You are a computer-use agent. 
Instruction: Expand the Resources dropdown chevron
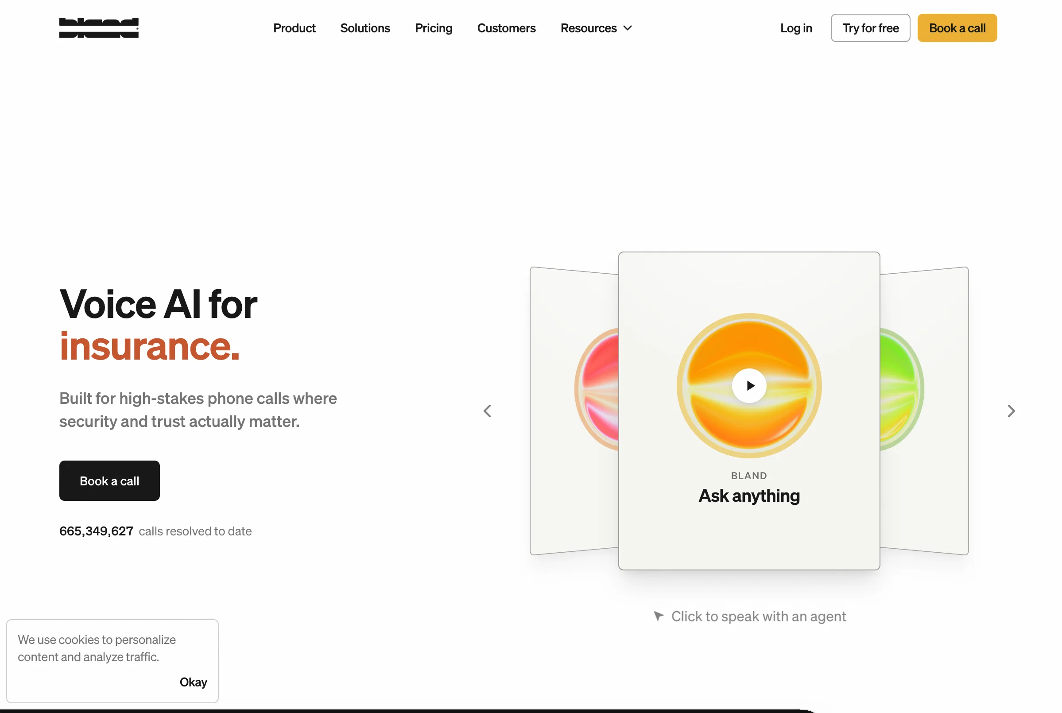[628, 28]
